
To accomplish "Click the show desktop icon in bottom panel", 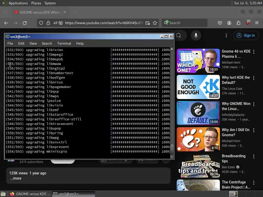I will point(3,194).
